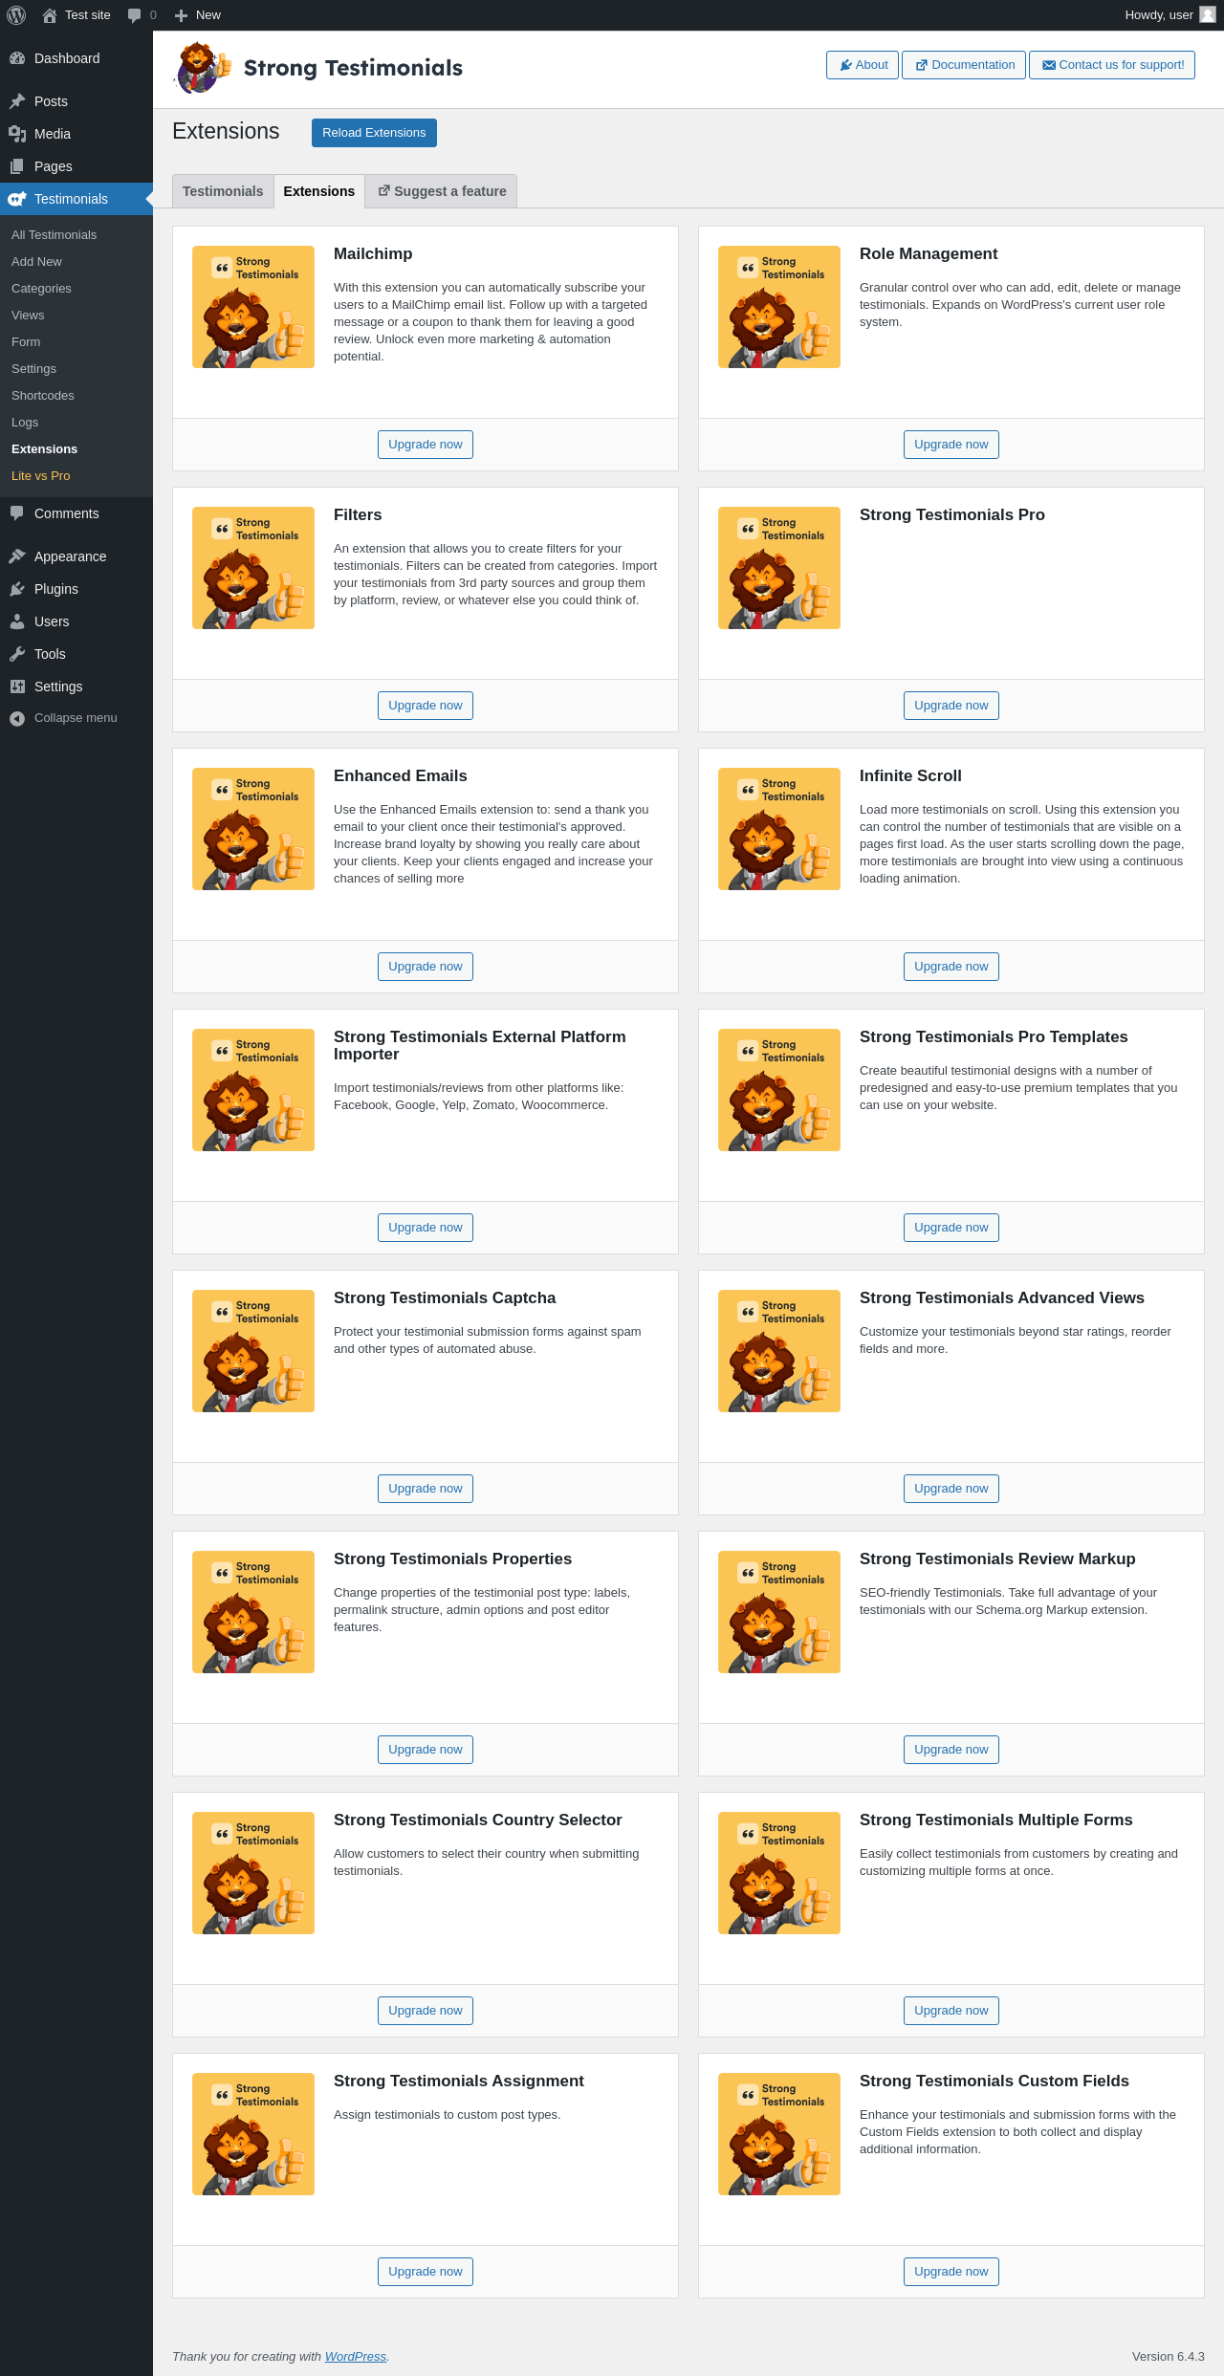The height and width of the screenshot is (2376, 1224).
Task: Click the Strong Testimonials lion logo
Action: point(203,68)
